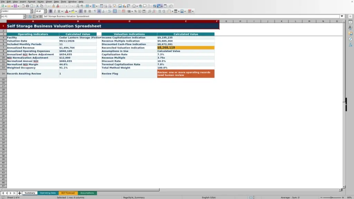Click the Export as PDF icon
Viewport: 354px width, 199px height.
pos(23,6)
